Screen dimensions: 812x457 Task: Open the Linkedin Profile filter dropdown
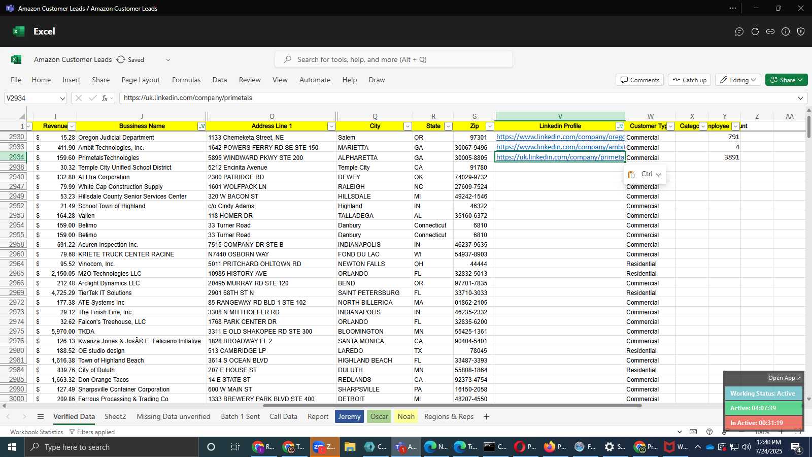(620, 126)
